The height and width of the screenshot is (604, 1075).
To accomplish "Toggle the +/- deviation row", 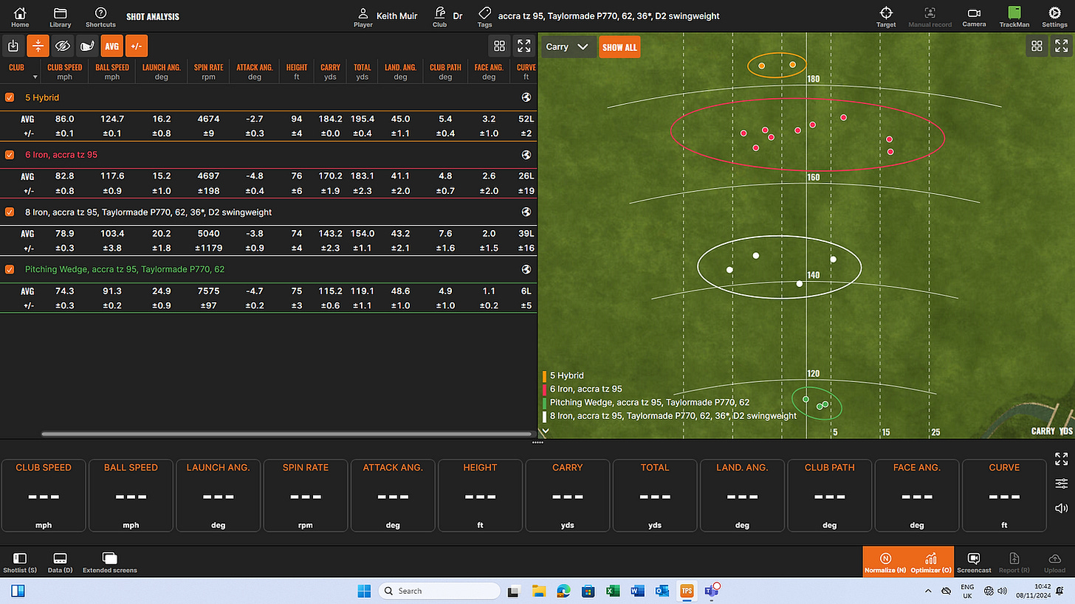I will click(136, 46).
